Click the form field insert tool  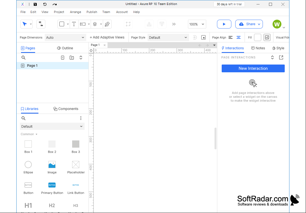(x=83, y=24)
